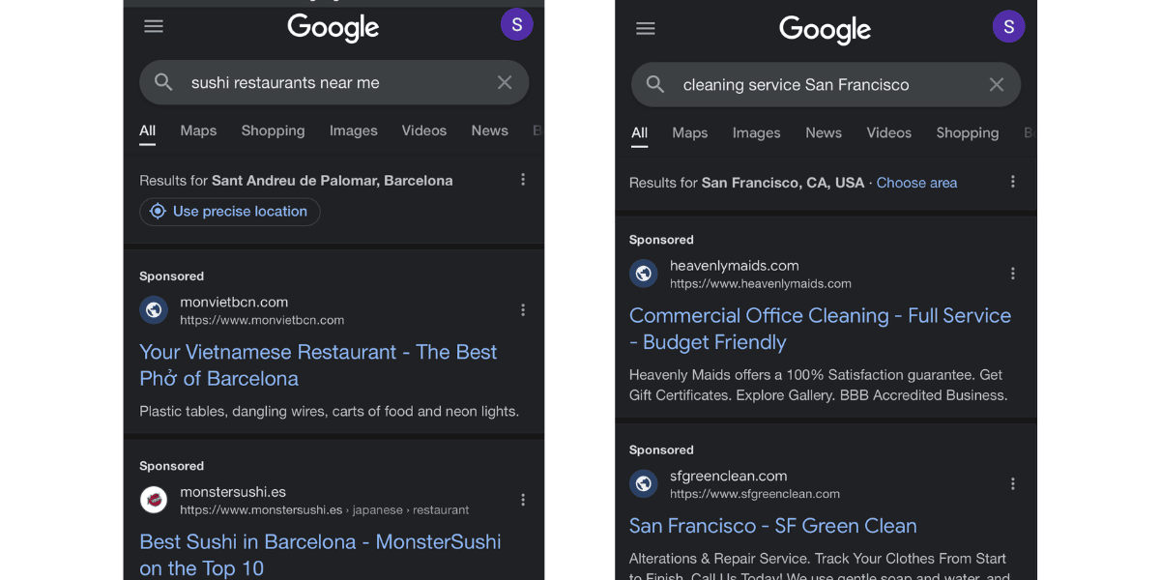Click Sponsored label above monvietbcn.com

pos(171,276)
